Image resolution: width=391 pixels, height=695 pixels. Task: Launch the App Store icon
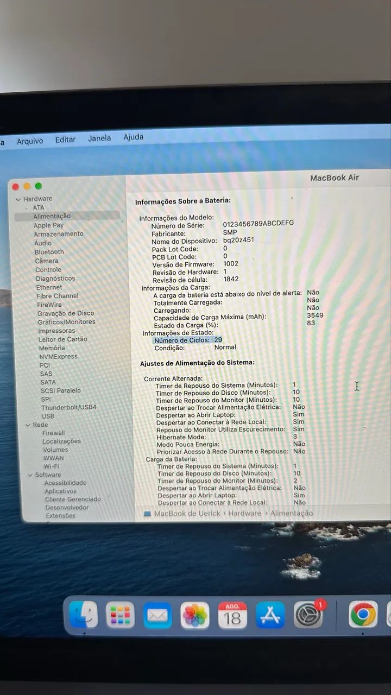[x=270, y=615]
